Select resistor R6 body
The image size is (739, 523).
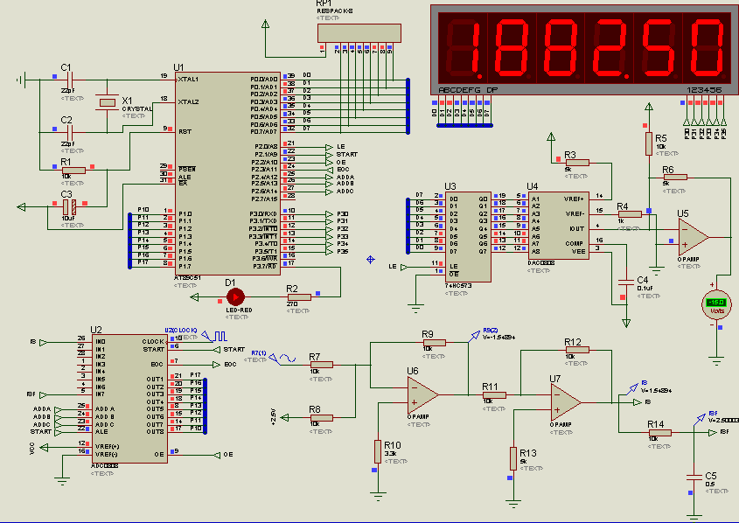click(675, 178)
